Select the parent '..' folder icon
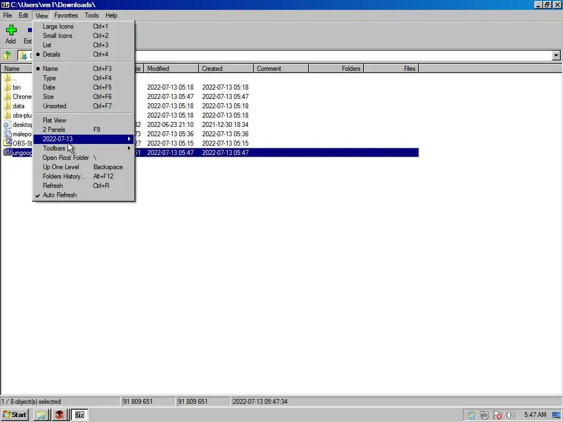 (x=7, y=78)
